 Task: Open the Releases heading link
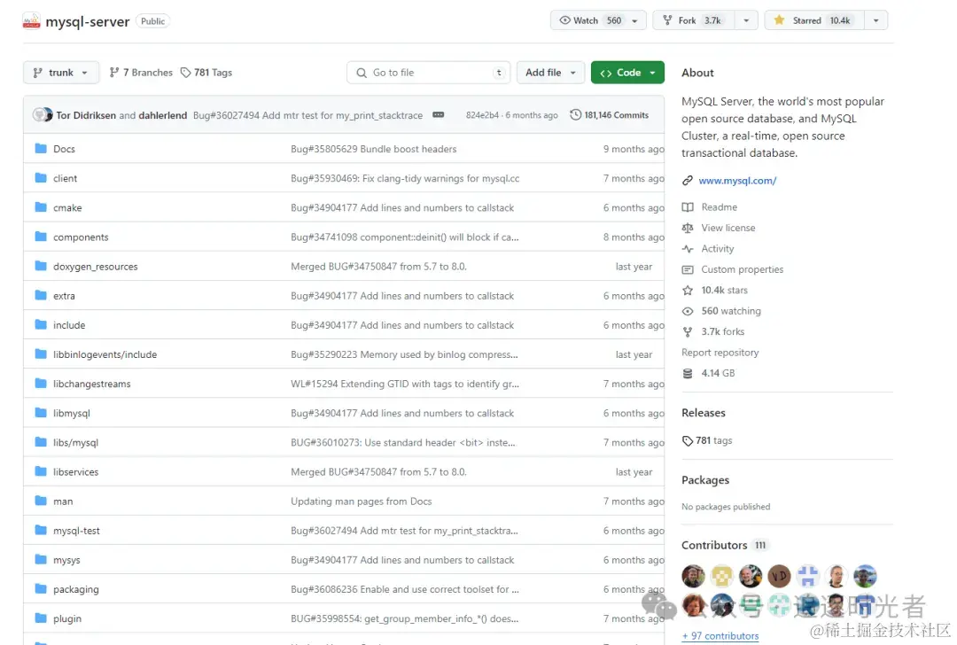point(703,413)
